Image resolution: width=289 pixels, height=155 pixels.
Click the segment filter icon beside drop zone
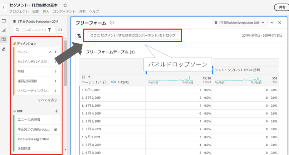tap(79, 35)
